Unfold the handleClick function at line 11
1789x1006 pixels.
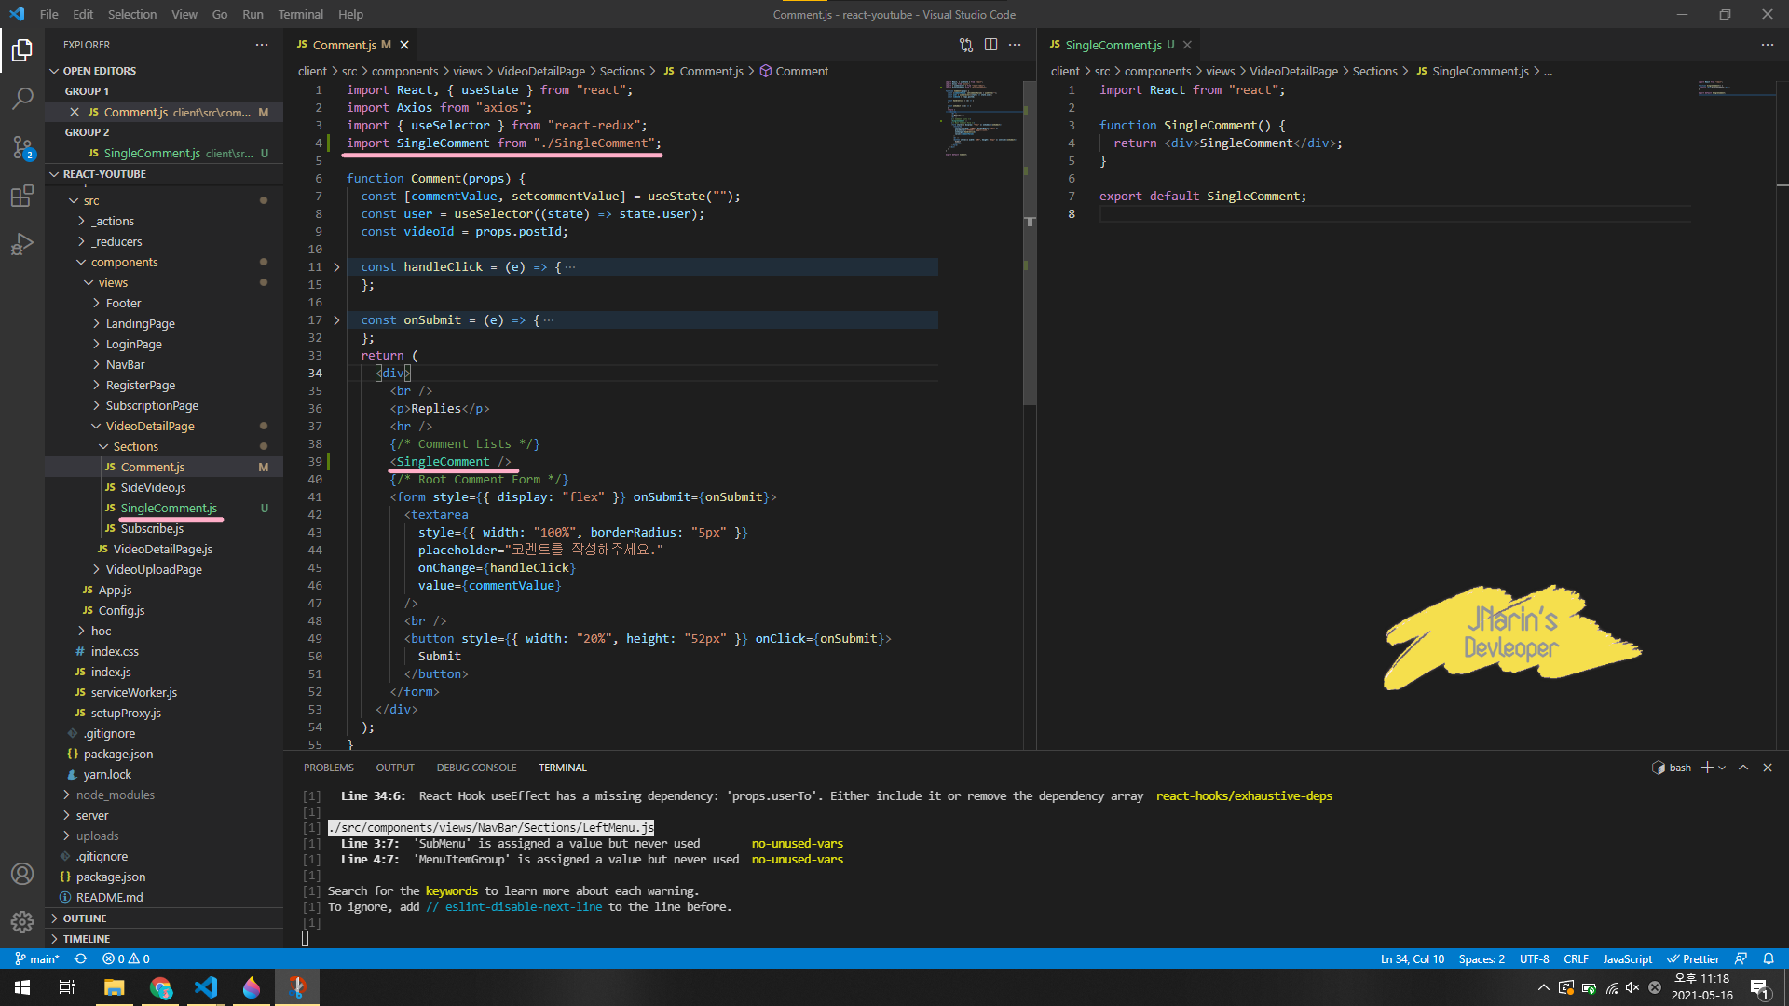tap(336, 267)
